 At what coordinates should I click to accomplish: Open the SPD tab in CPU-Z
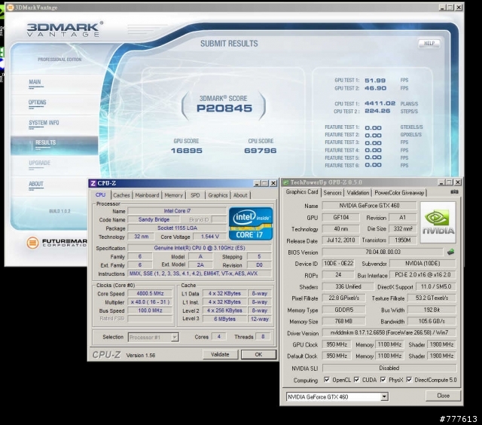coord(195,195)
